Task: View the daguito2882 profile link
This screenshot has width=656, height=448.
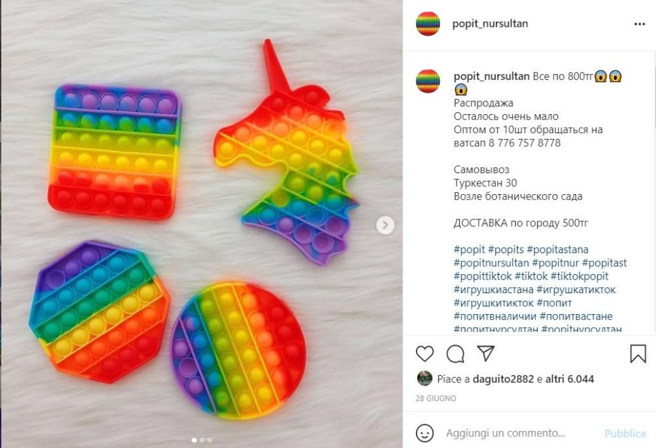Action: tap(503, 379)
